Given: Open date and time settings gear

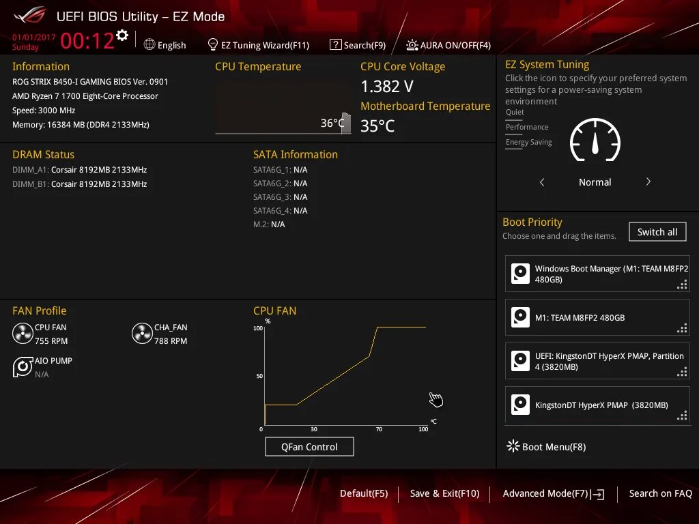Looking at the screenshot, I should (x=122, y=35).
